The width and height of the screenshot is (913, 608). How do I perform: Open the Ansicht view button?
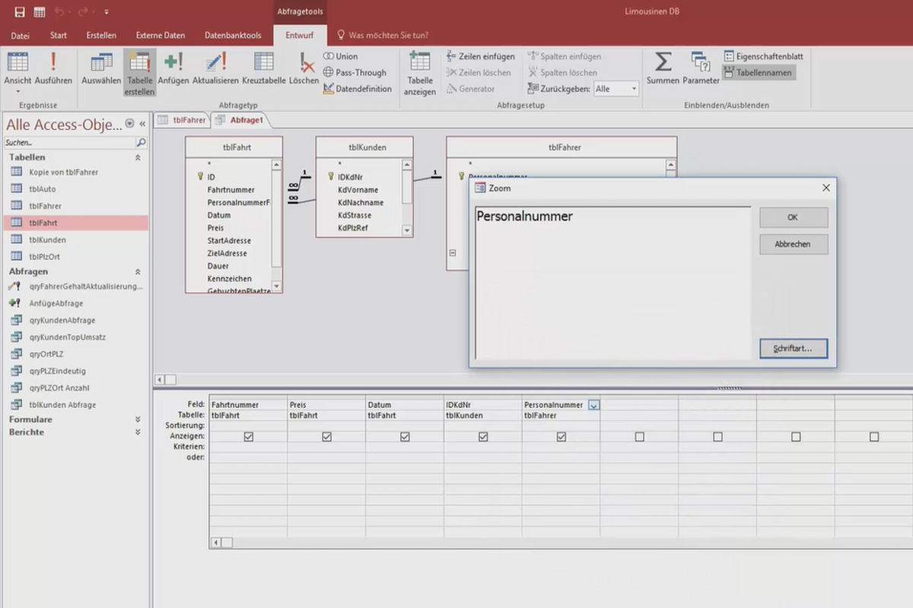coord(17,67)
